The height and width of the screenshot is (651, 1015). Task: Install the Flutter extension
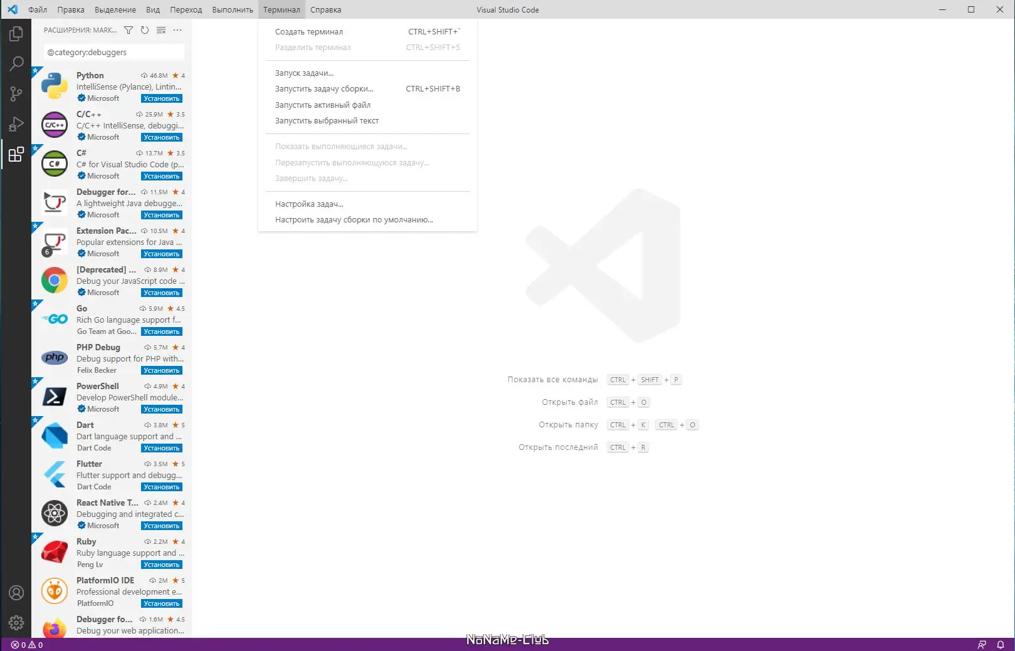162,487
